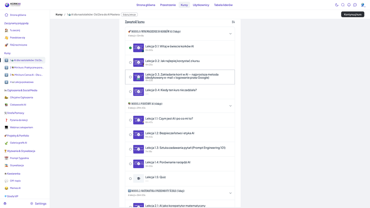Click rocket icon beside FAQ techniczne
Screen dimensions: 370x208
[x=6, y=45]
